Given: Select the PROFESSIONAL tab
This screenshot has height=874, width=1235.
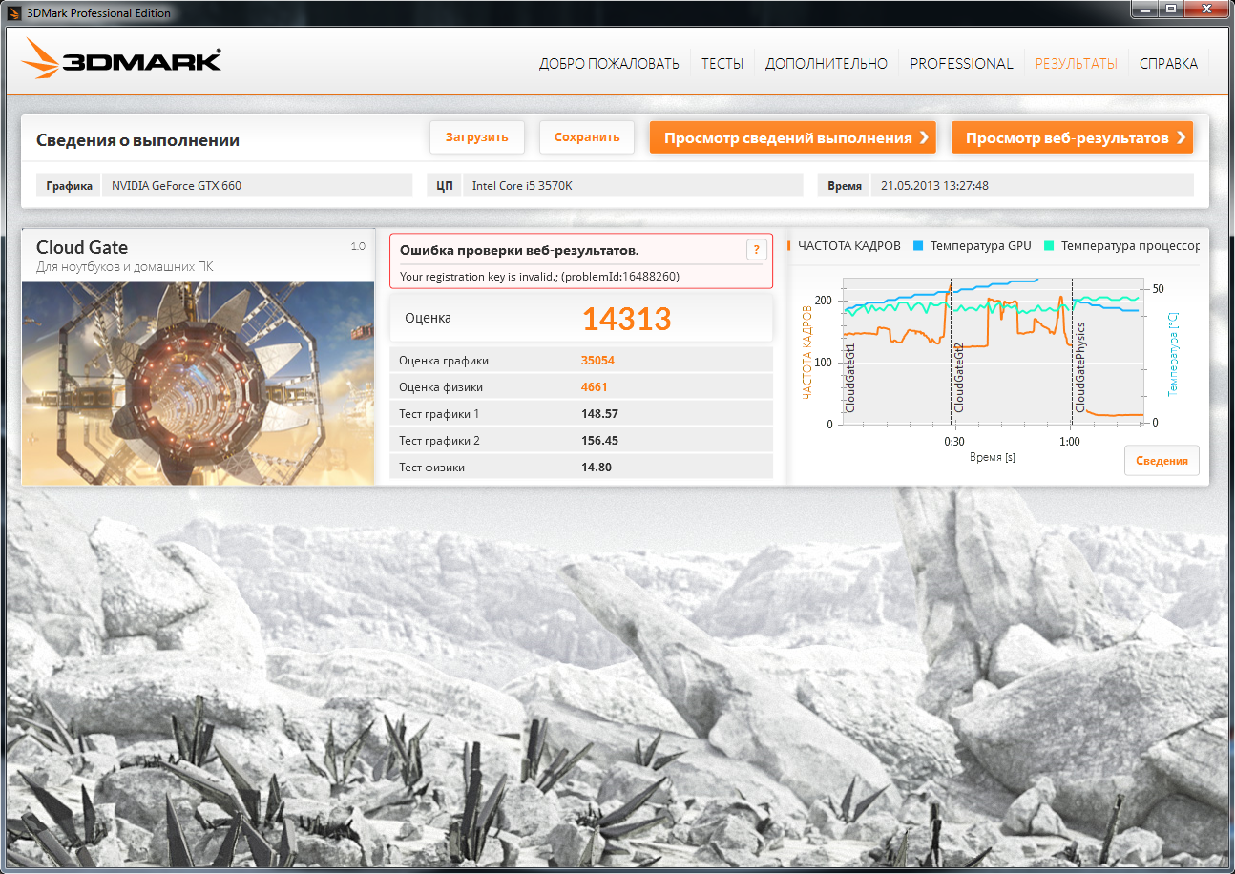Looking at the screenshot, I should [961, 64].
